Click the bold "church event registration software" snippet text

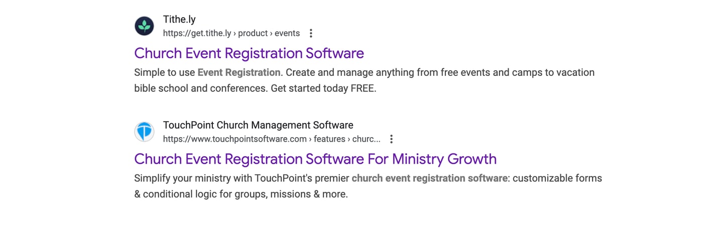point(429,178)
